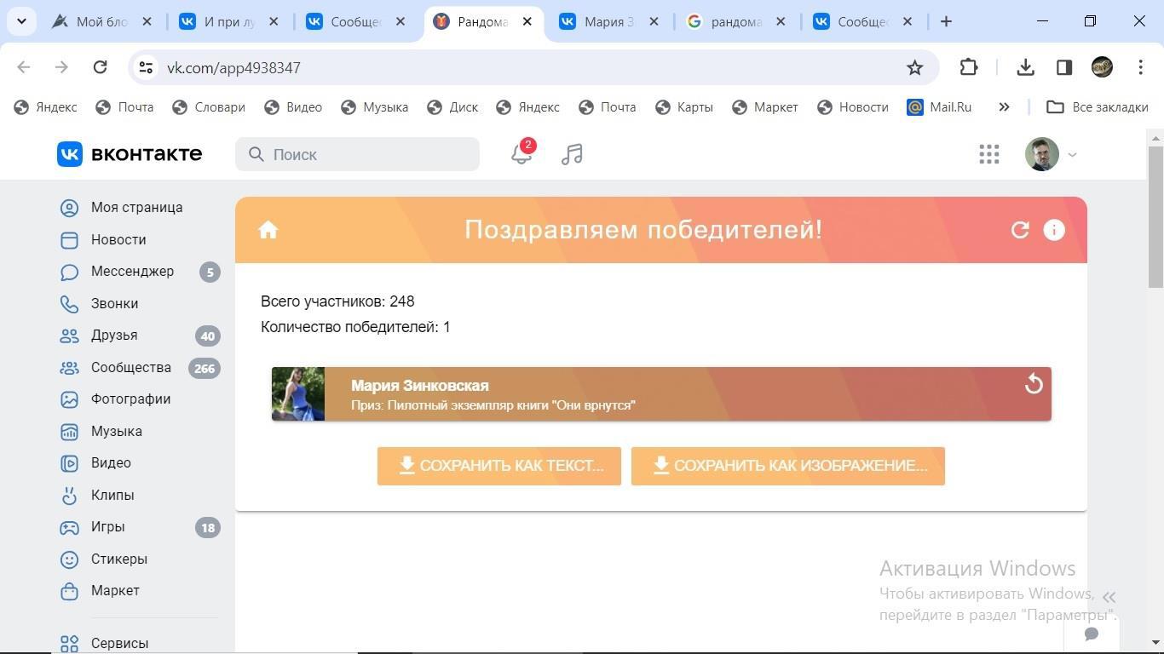The height and width of the screenshot is (654, 1164).
Task: Click the home icon in the app header
Action: coord(268,230)
